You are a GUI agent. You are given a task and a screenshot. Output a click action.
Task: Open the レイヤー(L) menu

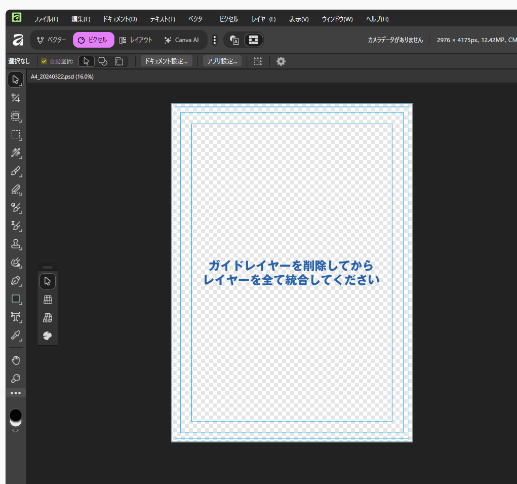[x=263, y=19]
